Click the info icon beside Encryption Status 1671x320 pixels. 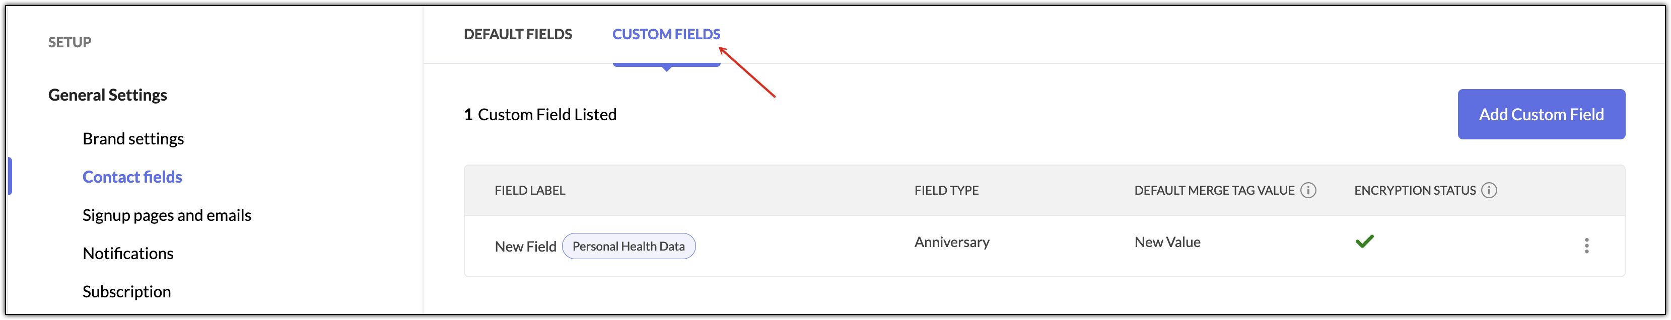[x=1489, y=191]
